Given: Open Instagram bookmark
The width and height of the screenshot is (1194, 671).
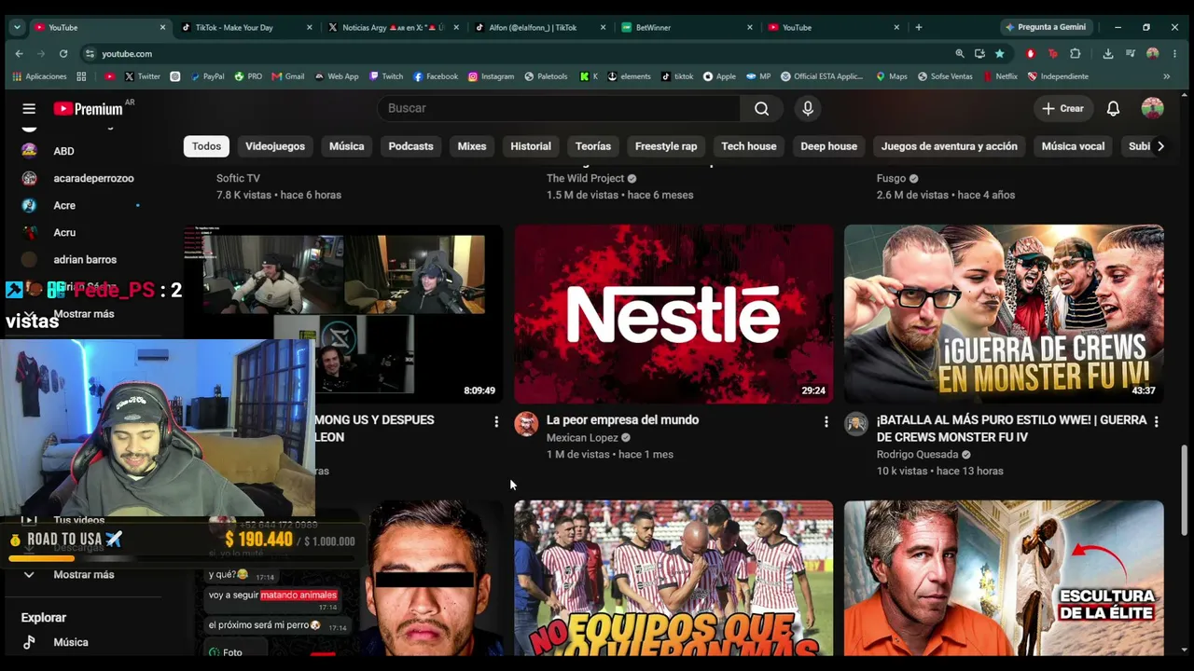Looking at the screenshot, I should click(492, 76).
